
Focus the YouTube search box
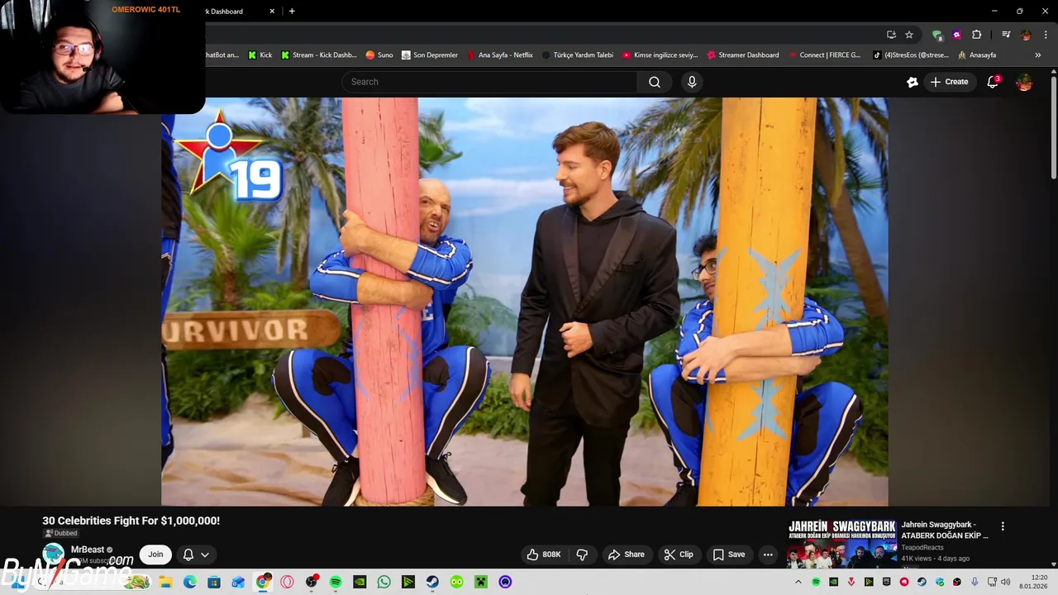point(489,82)
